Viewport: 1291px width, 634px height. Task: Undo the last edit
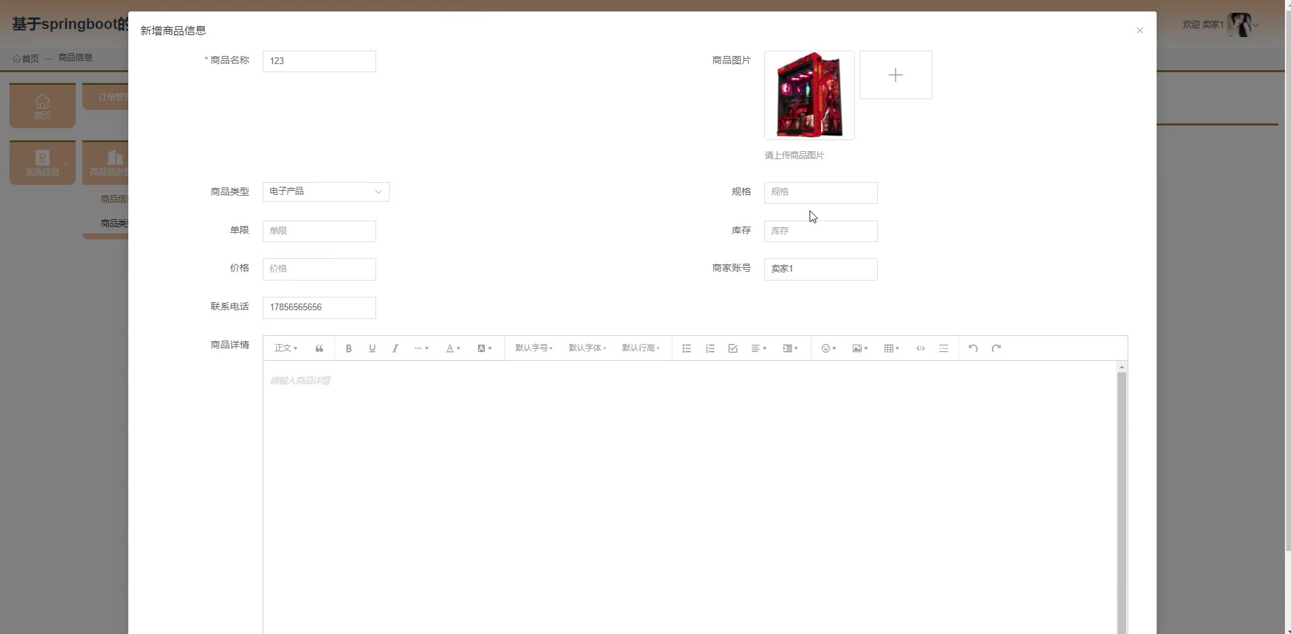tap(973, 349)
